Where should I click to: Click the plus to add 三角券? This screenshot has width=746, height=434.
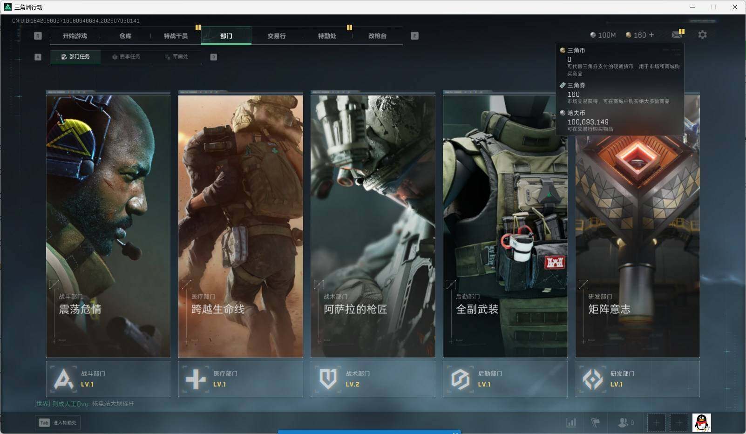tap(651, 35)
